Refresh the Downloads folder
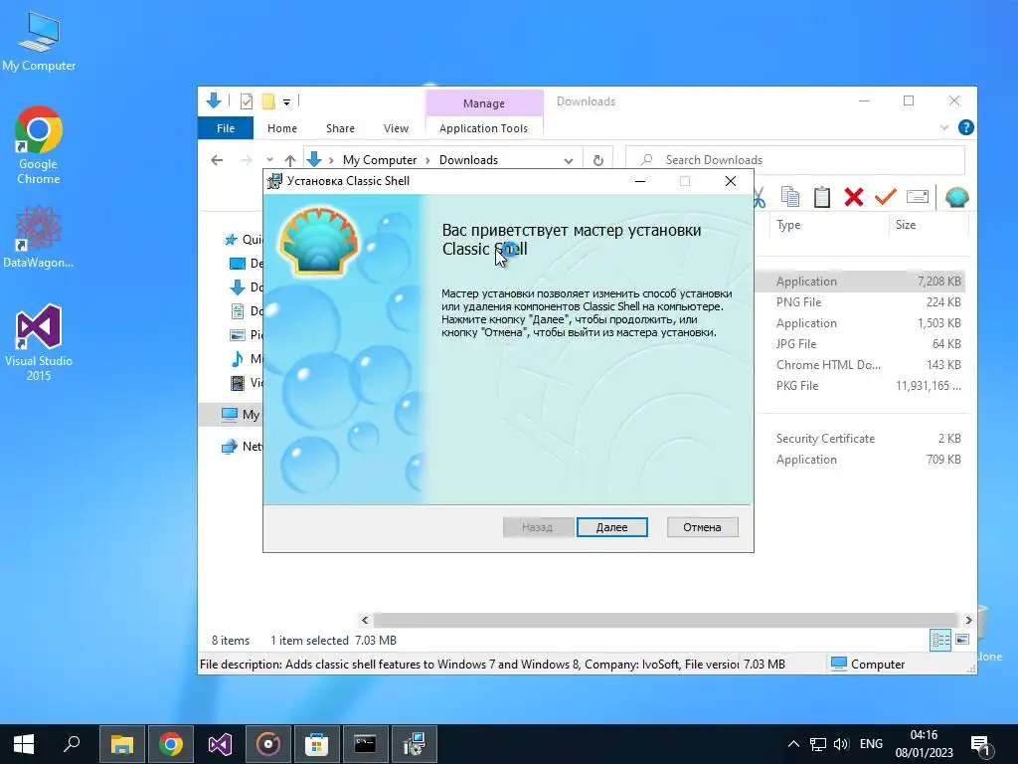Image resolution: width=1018 pixels, height=764 pixels. (x=597, y=160)
